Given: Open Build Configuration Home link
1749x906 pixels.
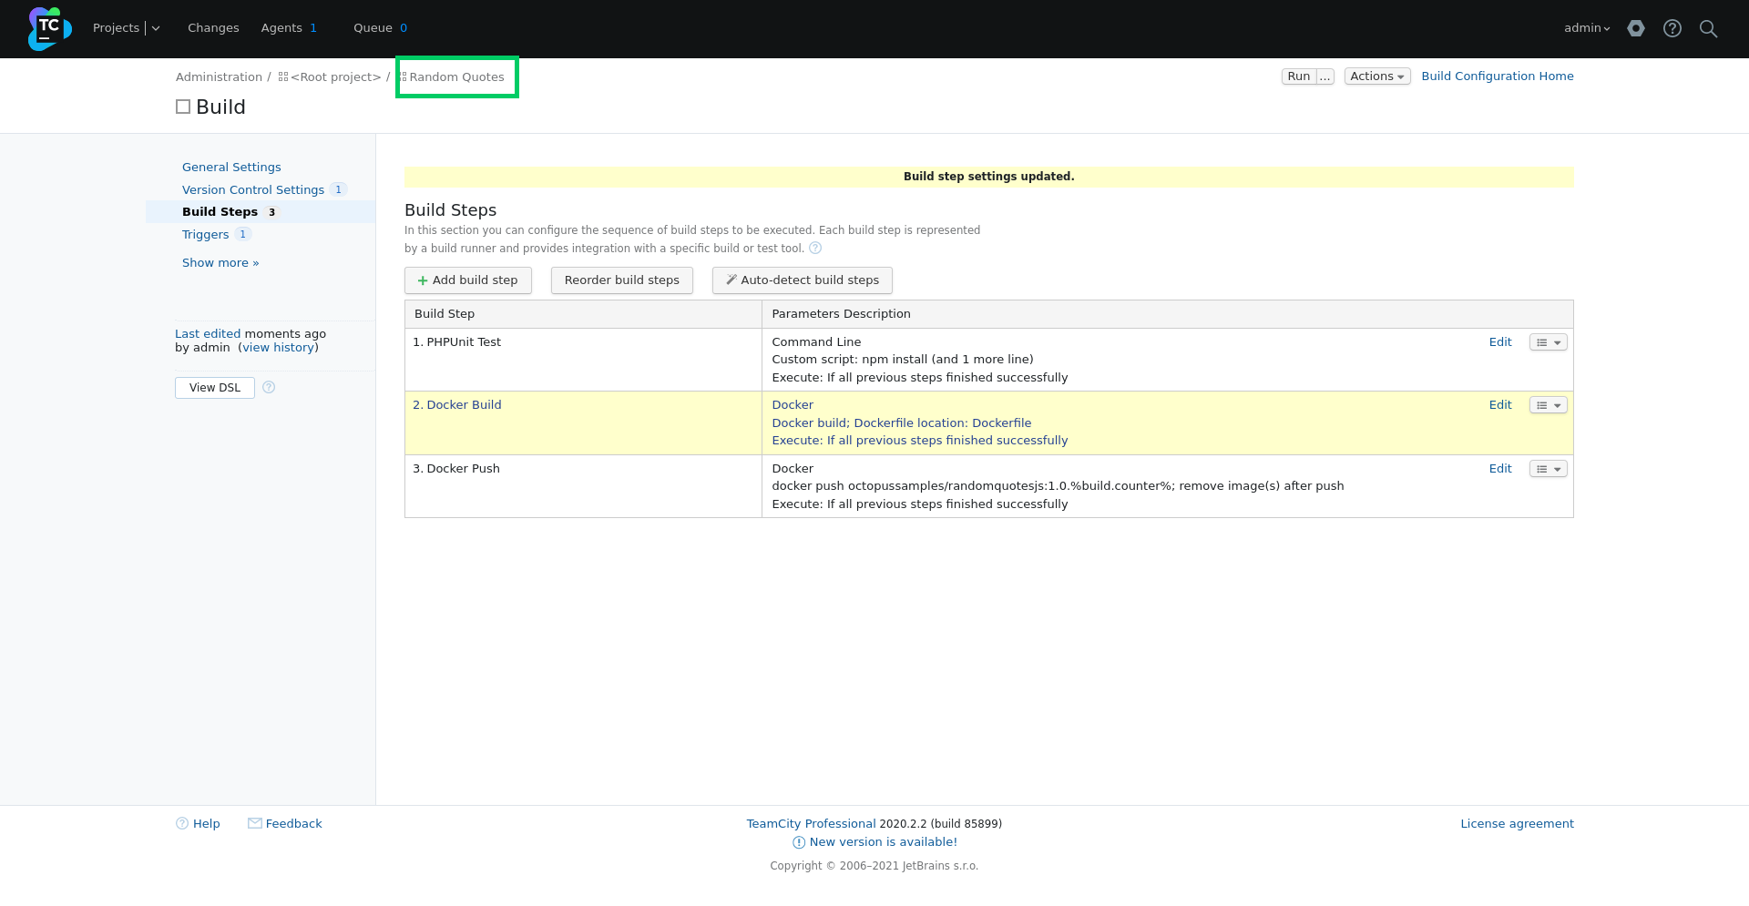Looking at the screenshot, I should (1498, 76).
